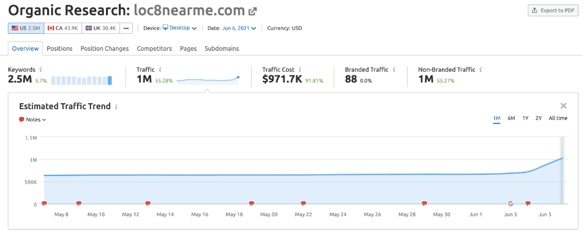This screenshot has height=236, width=583.
Task: Switch to the UK 30.4K database
Action: coord(100,28)
